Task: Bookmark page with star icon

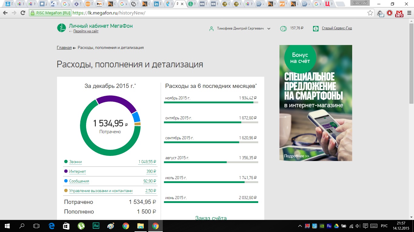Action: 370,13
